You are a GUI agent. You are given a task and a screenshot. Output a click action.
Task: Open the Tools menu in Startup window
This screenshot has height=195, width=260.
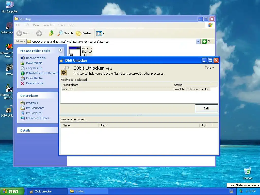(x=61, y=25)
